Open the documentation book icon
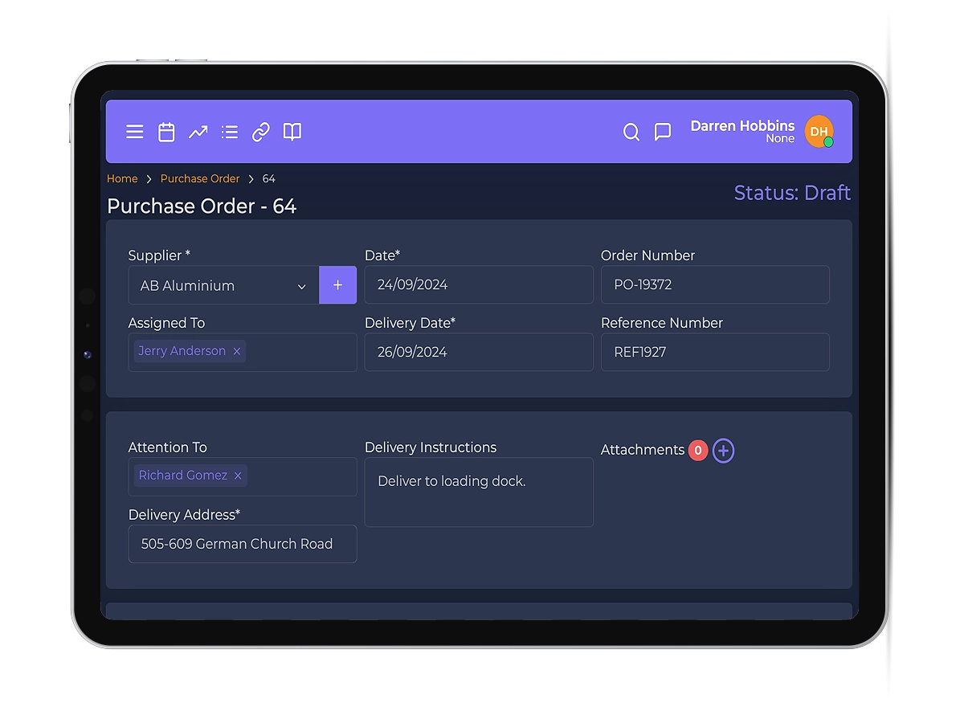Screen dimensions: 964x723 [292, 131]
